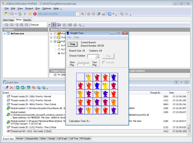Open the Choose Solution dropdown
193x143 pixels.
click(97, 56)
